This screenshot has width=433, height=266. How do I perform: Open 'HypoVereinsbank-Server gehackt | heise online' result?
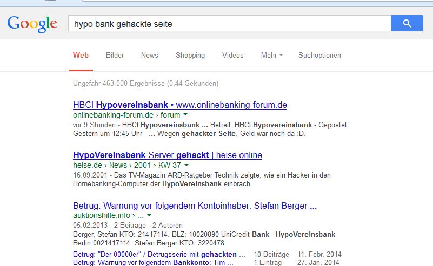pyautogui.click(x=168, y=155)
